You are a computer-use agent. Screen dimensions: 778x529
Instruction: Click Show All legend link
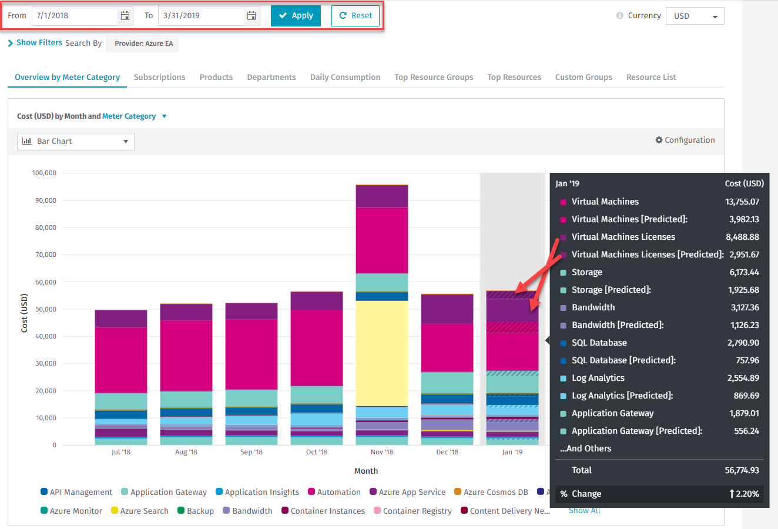pos(584,510)
